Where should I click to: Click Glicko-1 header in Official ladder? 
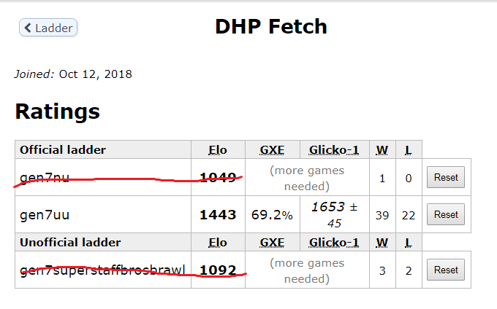coord(334,149)
